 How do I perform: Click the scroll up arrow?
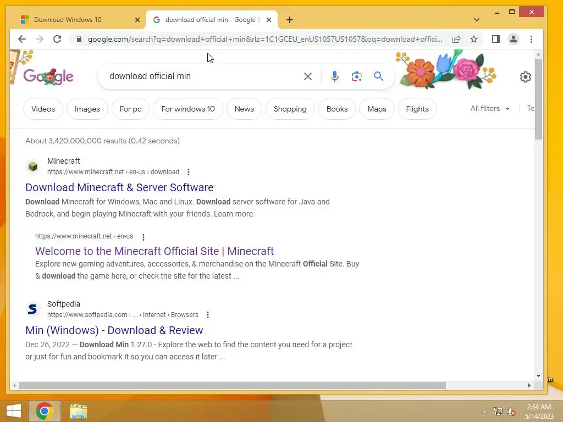538,54
